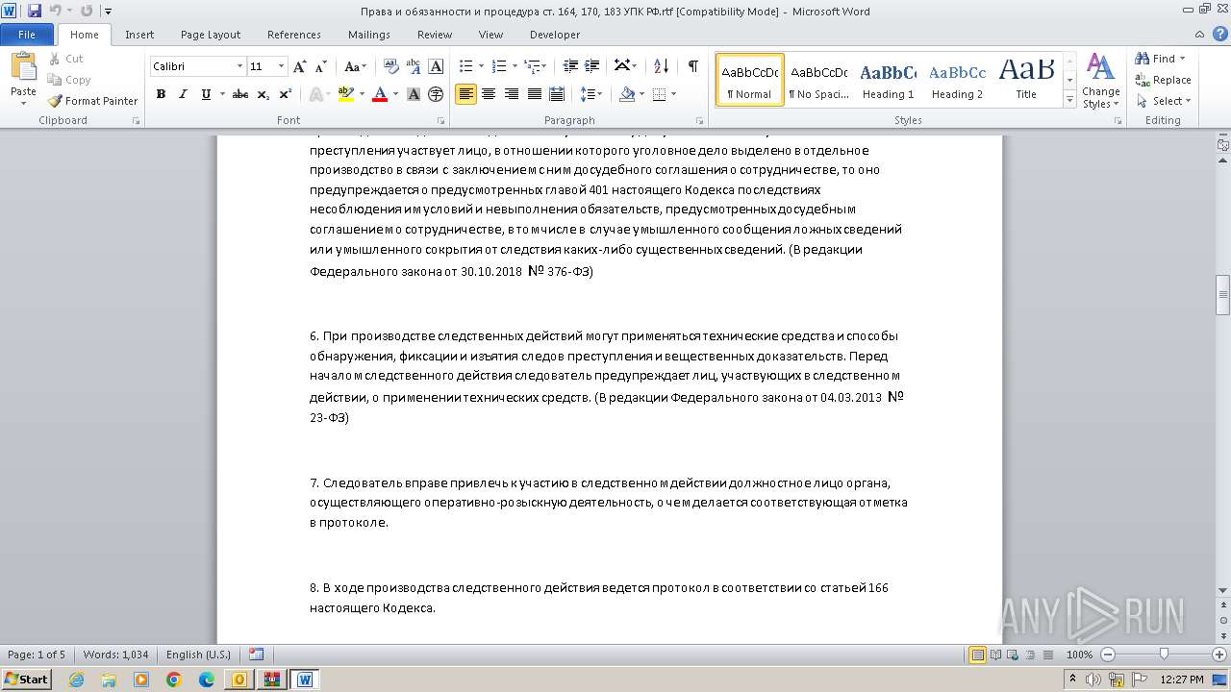Sort text alphabetically icon
Viewport: 1231px width, 692px height.
tap(661, 66)
